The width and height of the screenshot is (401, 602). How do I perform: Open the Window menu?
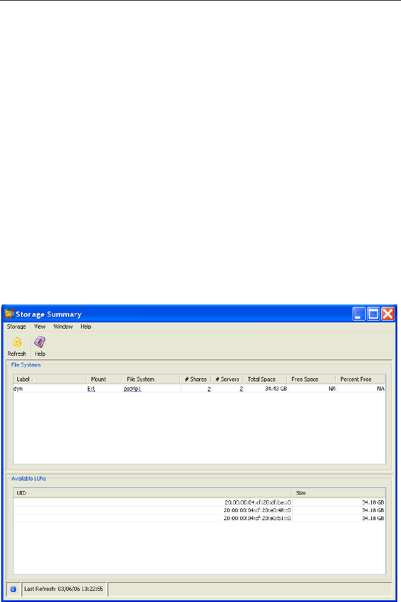[x=63, y=326]
